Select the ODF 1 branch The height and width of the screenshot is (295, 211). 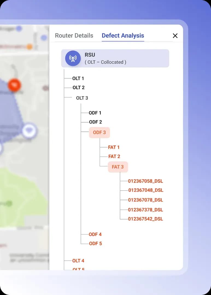(95, 113)
